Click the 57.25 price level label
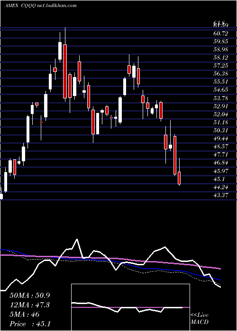 pos(221,66)
